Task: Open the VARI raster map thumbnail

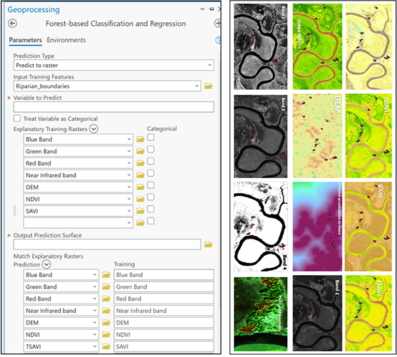Action: [368, 227]
